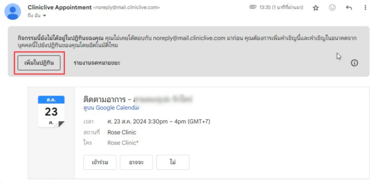Screen dimensions: 370x184
Task: Click รายงานจดหมายขยะ to report spam
Action: (97, 63)
